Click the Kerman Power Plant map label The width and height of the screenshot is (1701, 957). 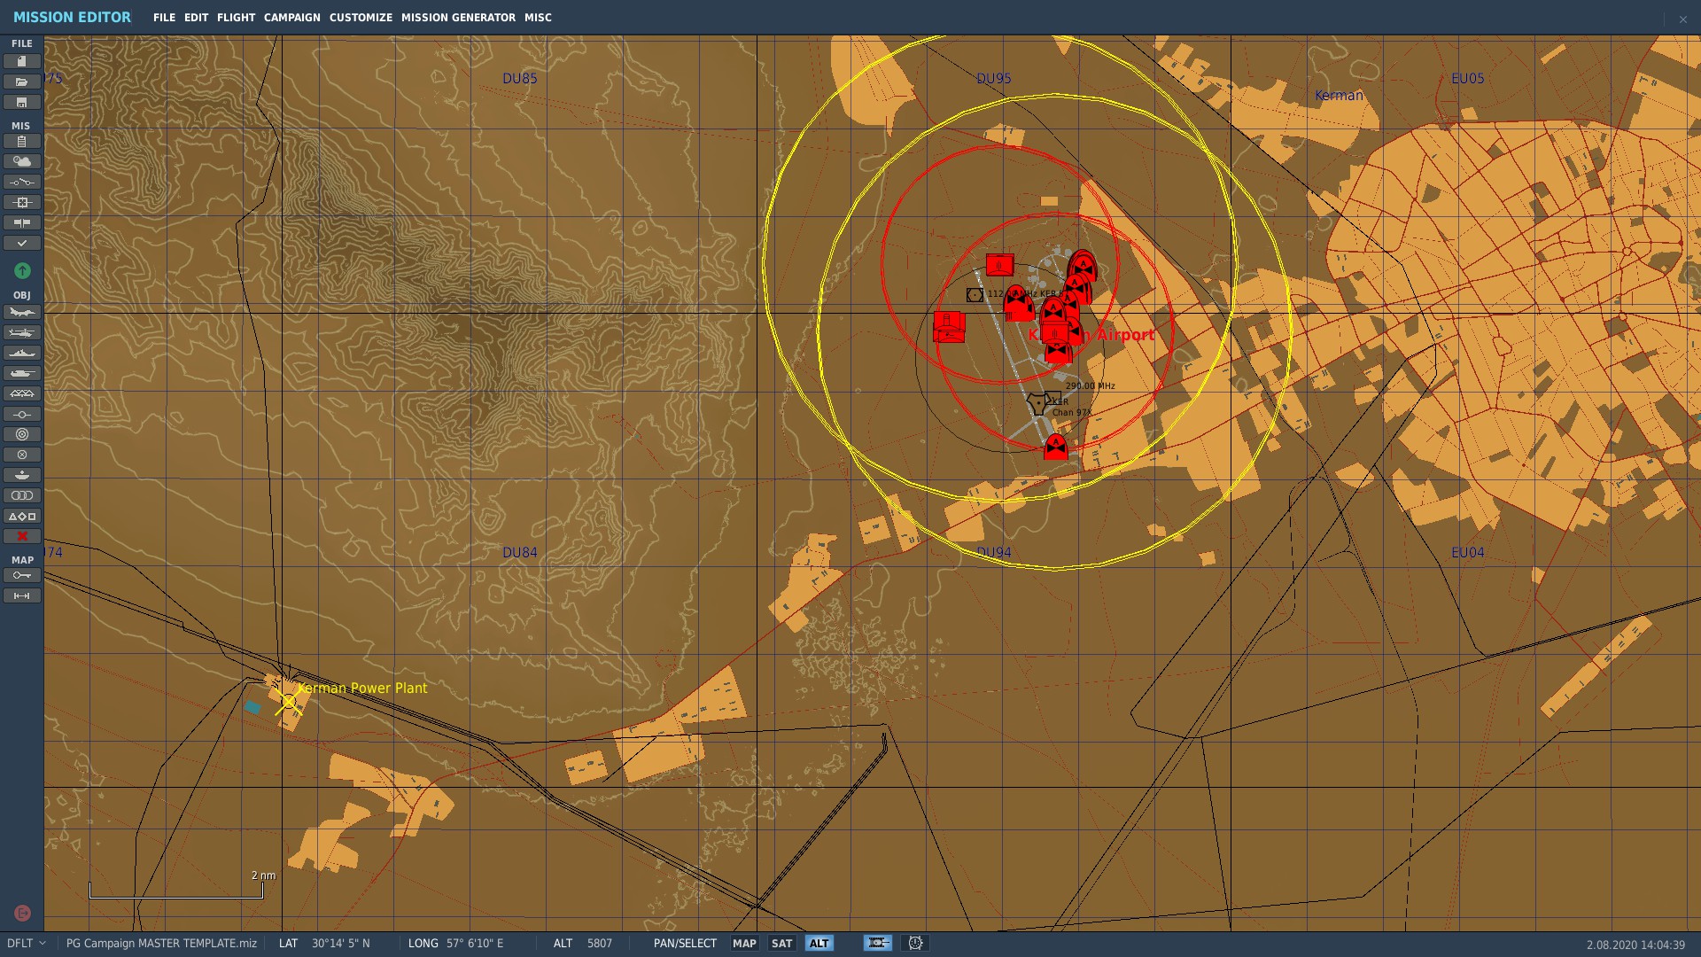(361, 689)
